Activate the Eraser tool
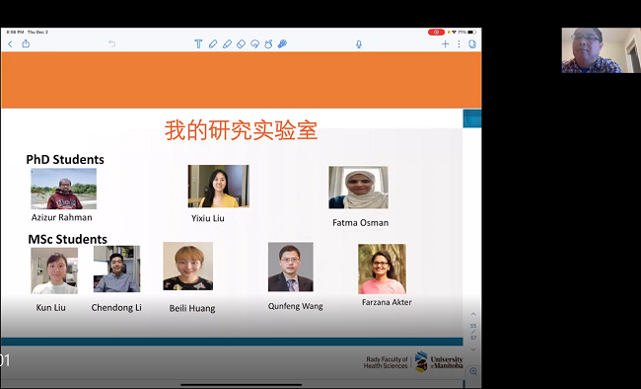Image resolution: width=641 pixels, height=389 pixels. click(242, 43)
